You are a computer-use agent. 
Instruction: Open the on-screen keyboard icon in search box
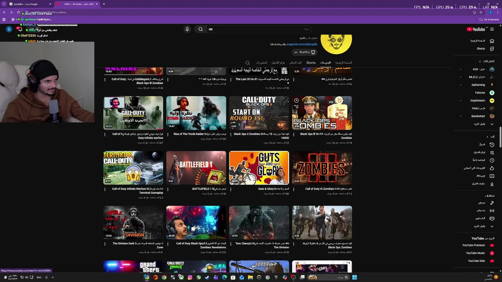pos(211,29)
